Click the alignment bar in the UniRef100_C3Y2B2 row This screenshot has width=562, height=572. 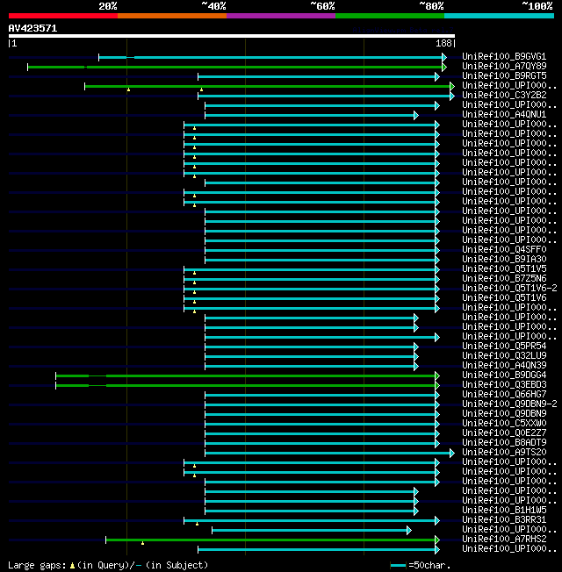(x=326, y=96)
